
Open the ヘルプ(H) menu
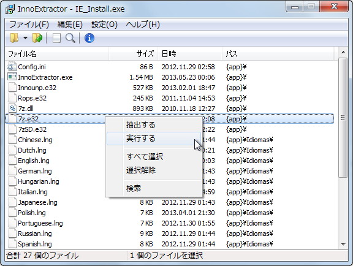143,25
